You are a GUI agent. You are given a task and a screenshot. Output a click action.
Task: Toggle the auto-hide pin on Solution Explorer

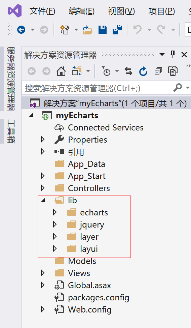tap(173, 55)
